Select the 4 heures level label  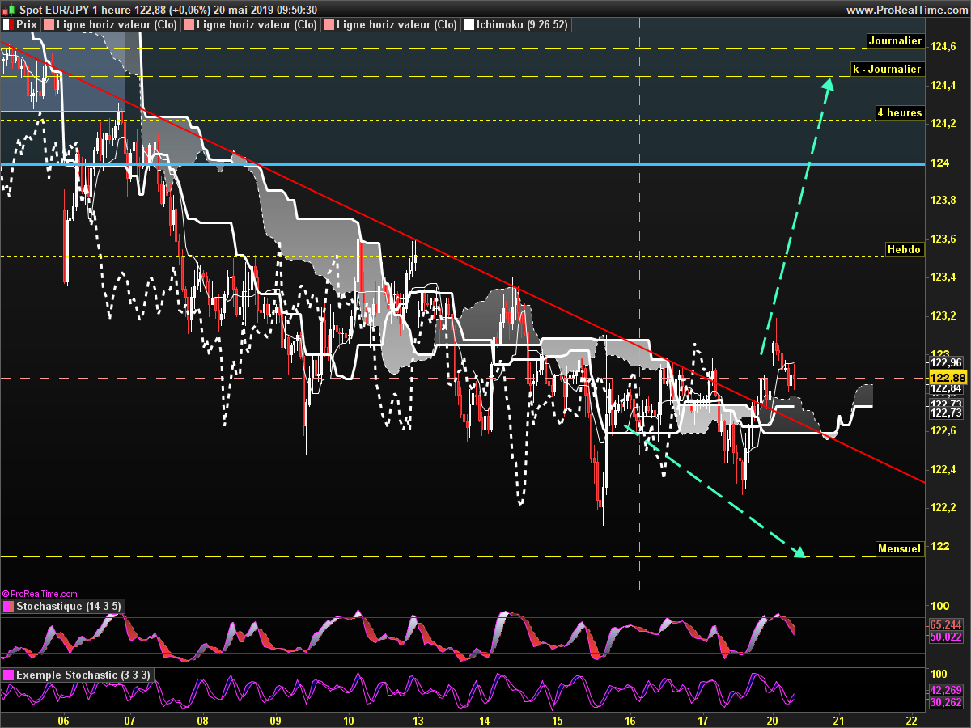[x=899, y=112]
